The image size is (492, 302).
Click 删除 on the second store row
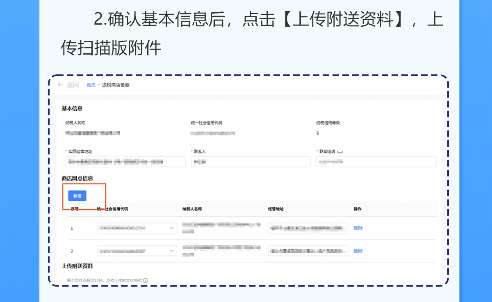click(x=359, y=250)
